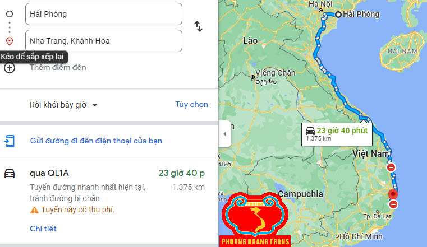Click the swap origin and destination arrows

(x=198, y=26)
